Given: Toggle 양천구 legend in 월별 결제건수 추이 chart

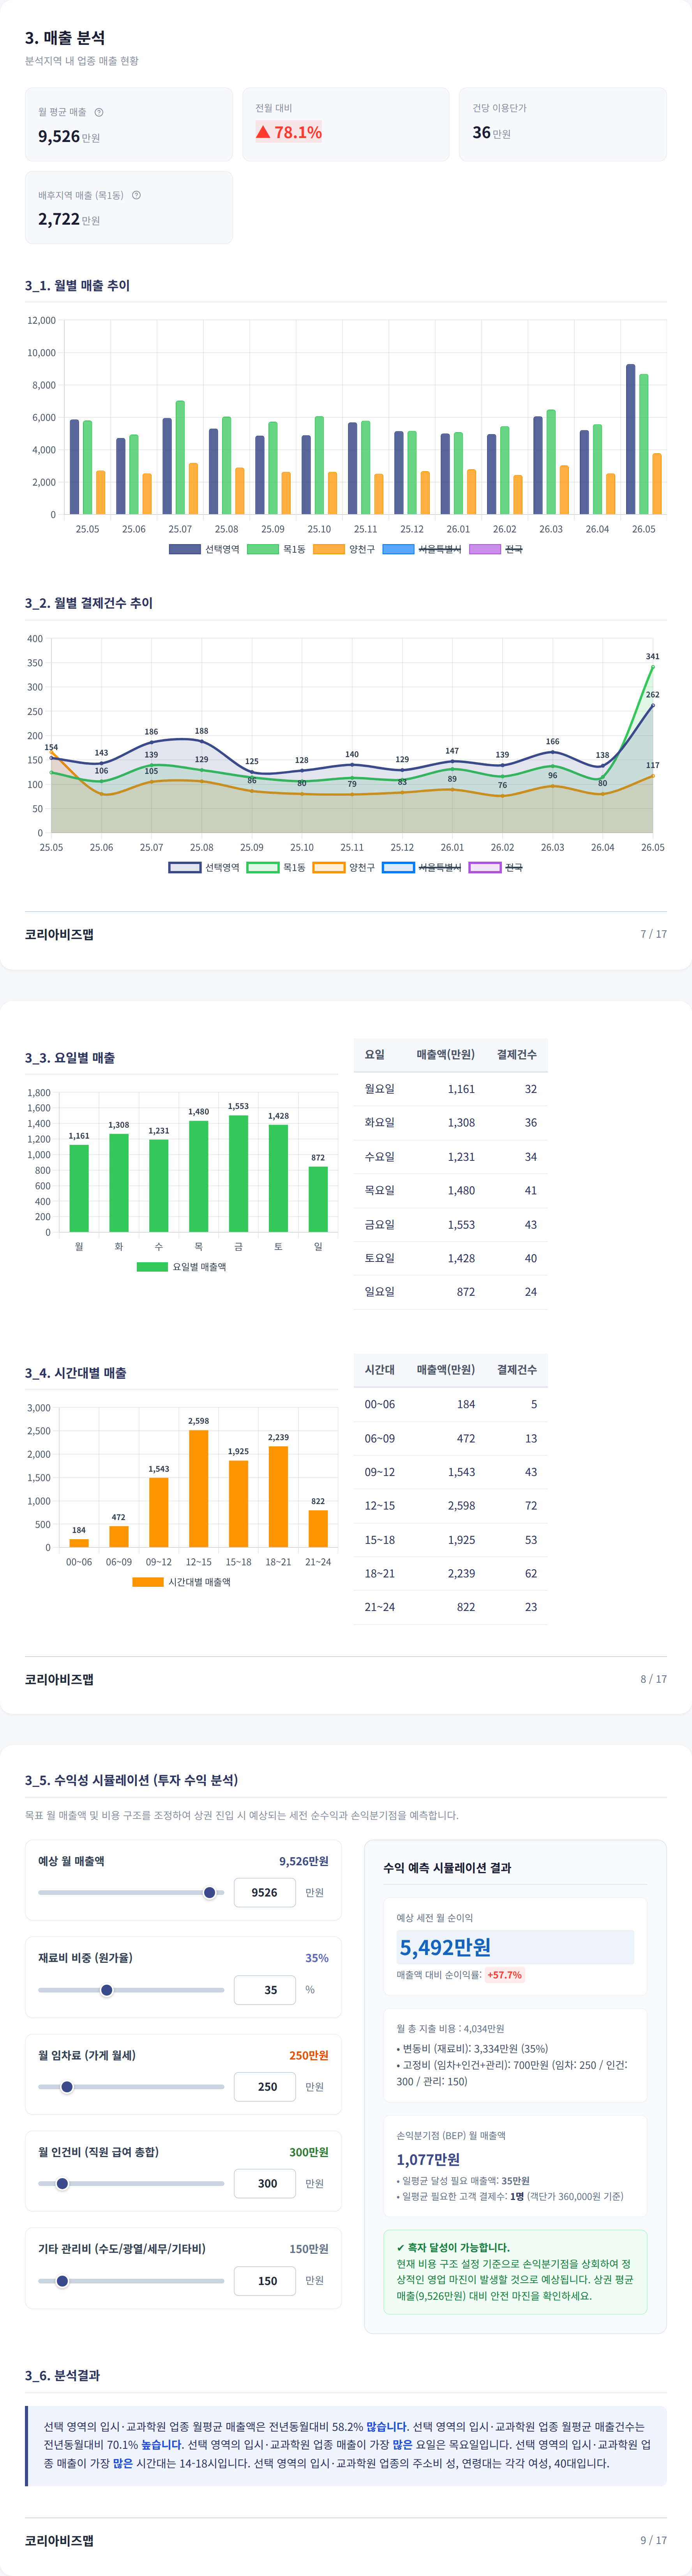Looking at the screenshot, I should tap(344, 867).
